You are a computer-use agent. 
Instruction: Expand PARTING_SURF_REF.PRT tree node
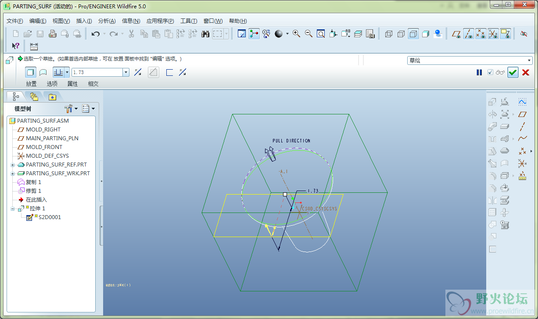point(13,165)
